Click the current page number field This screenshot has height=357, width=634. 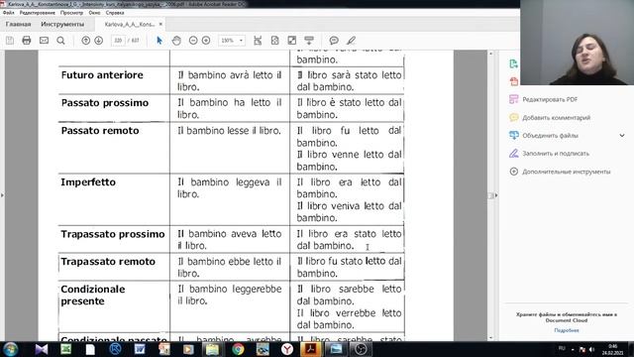coord(118,41)
